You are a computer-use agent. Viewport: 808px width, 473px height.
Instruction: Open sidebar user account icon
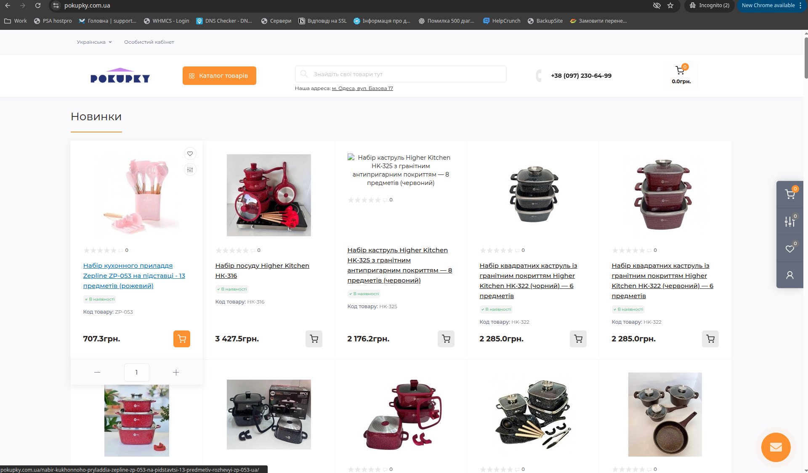[789, 275]
